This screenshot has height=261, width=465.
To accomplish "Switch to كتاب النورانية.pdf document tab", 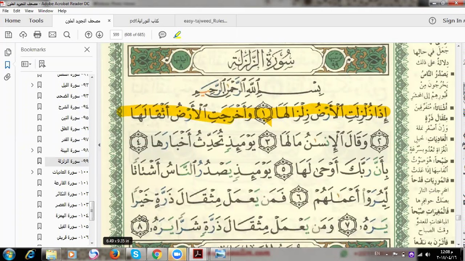I will point(144,21).
